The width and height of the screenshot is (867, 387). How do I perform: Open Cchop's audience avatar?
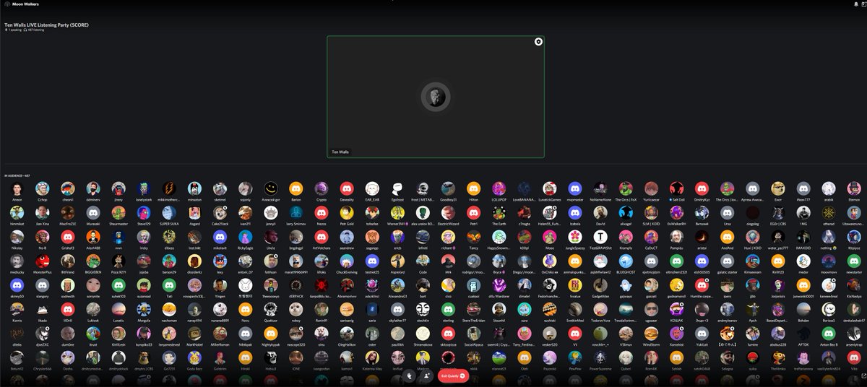[42, 188]
